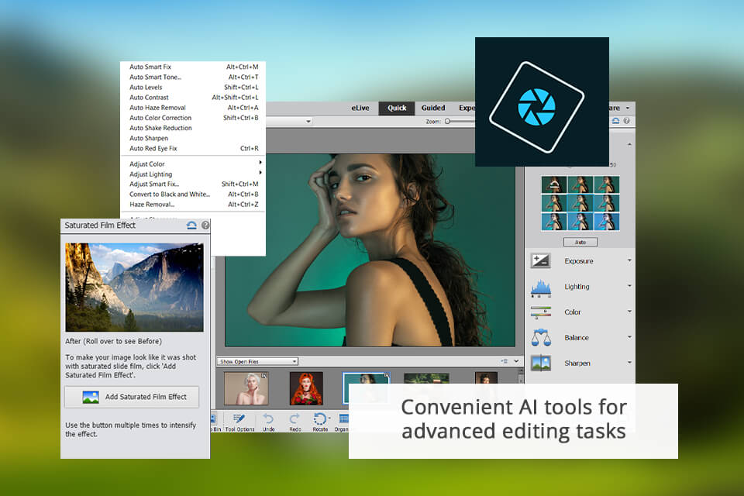Expand the Lighting adjustment section
The width and height of the screenshot is (744, 496).
point(629,286)
